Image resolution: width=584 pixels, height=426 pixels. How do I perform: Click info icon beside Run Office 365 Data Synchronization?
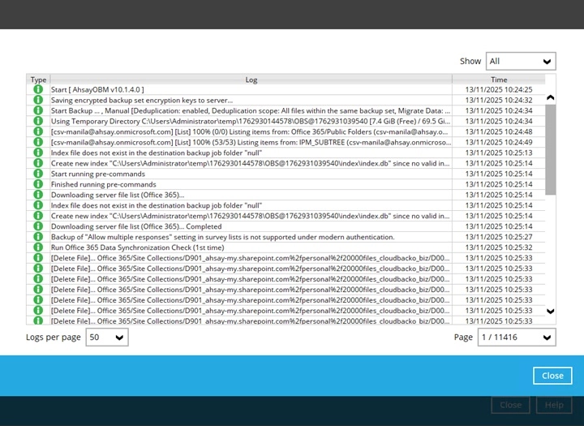(38, 247)
